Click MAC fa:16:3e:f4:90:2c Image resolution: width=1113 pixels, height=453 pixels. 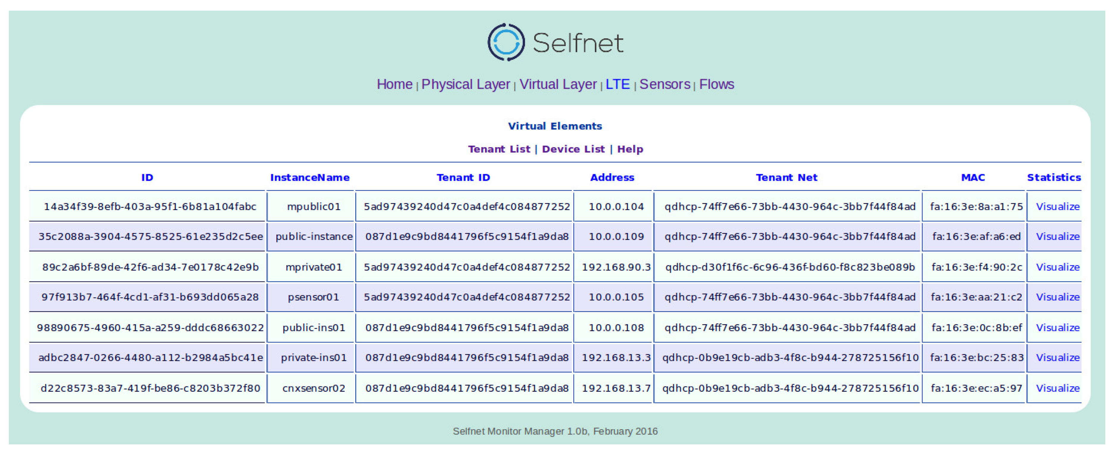click(976, 267)
